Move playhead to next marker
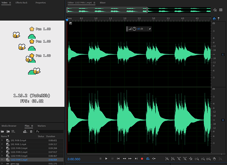This screenshot has height=165, width=227. 136,158
